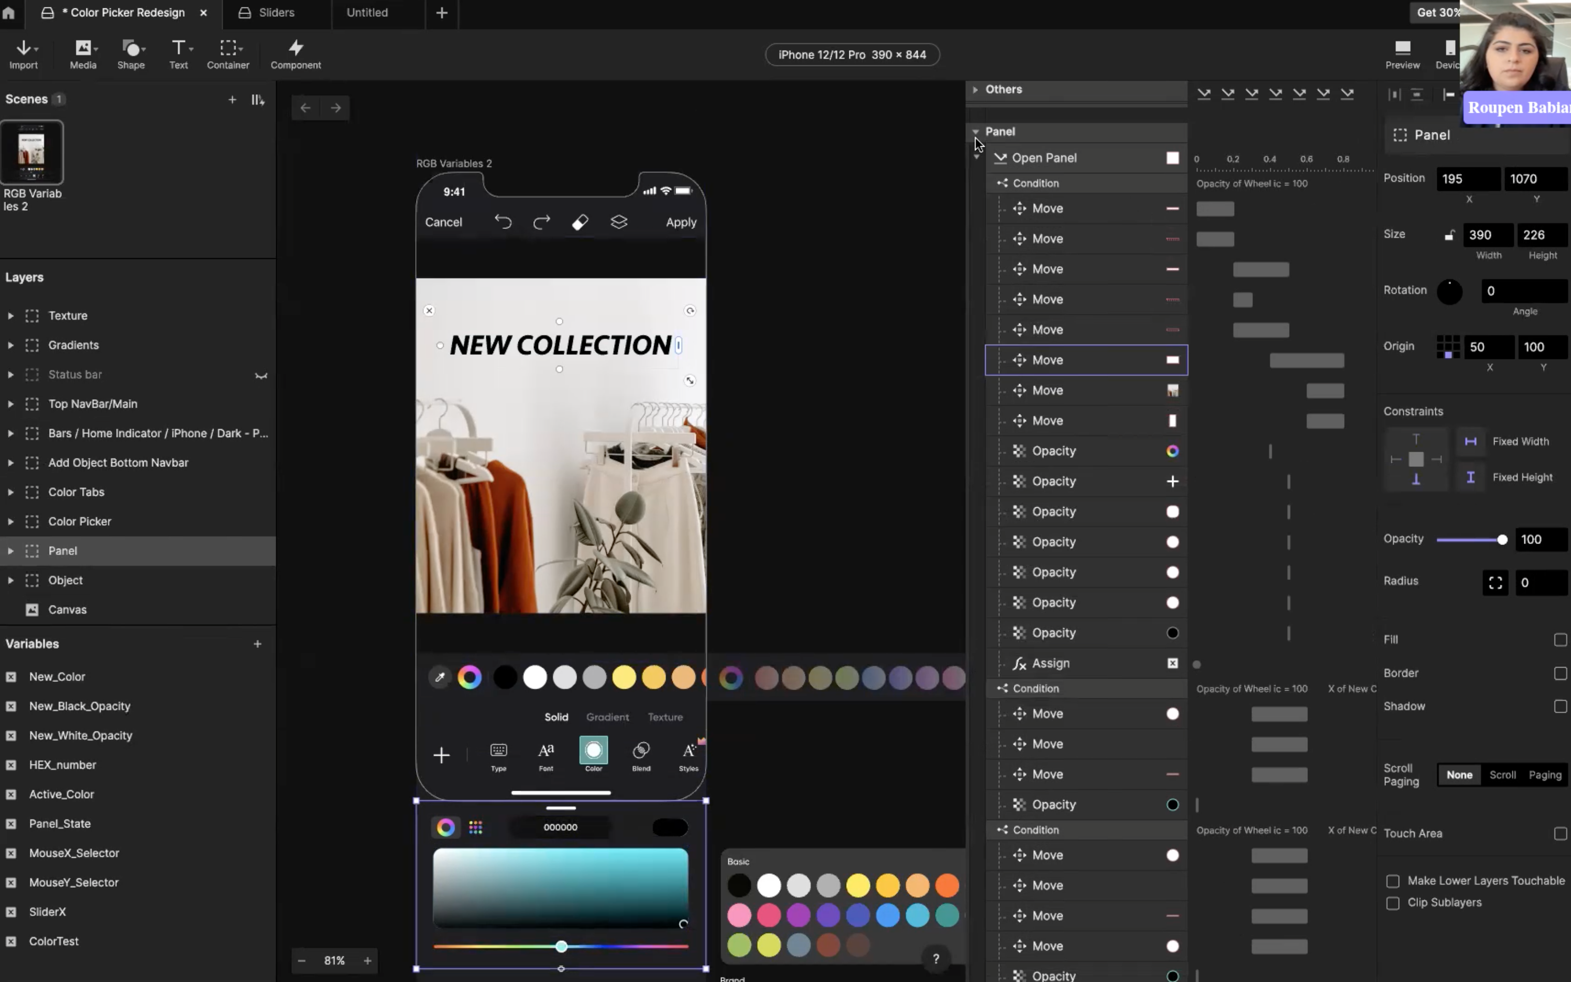Click the Opacity slider handle
The image size is (1571, 982).
[1501, 540]
